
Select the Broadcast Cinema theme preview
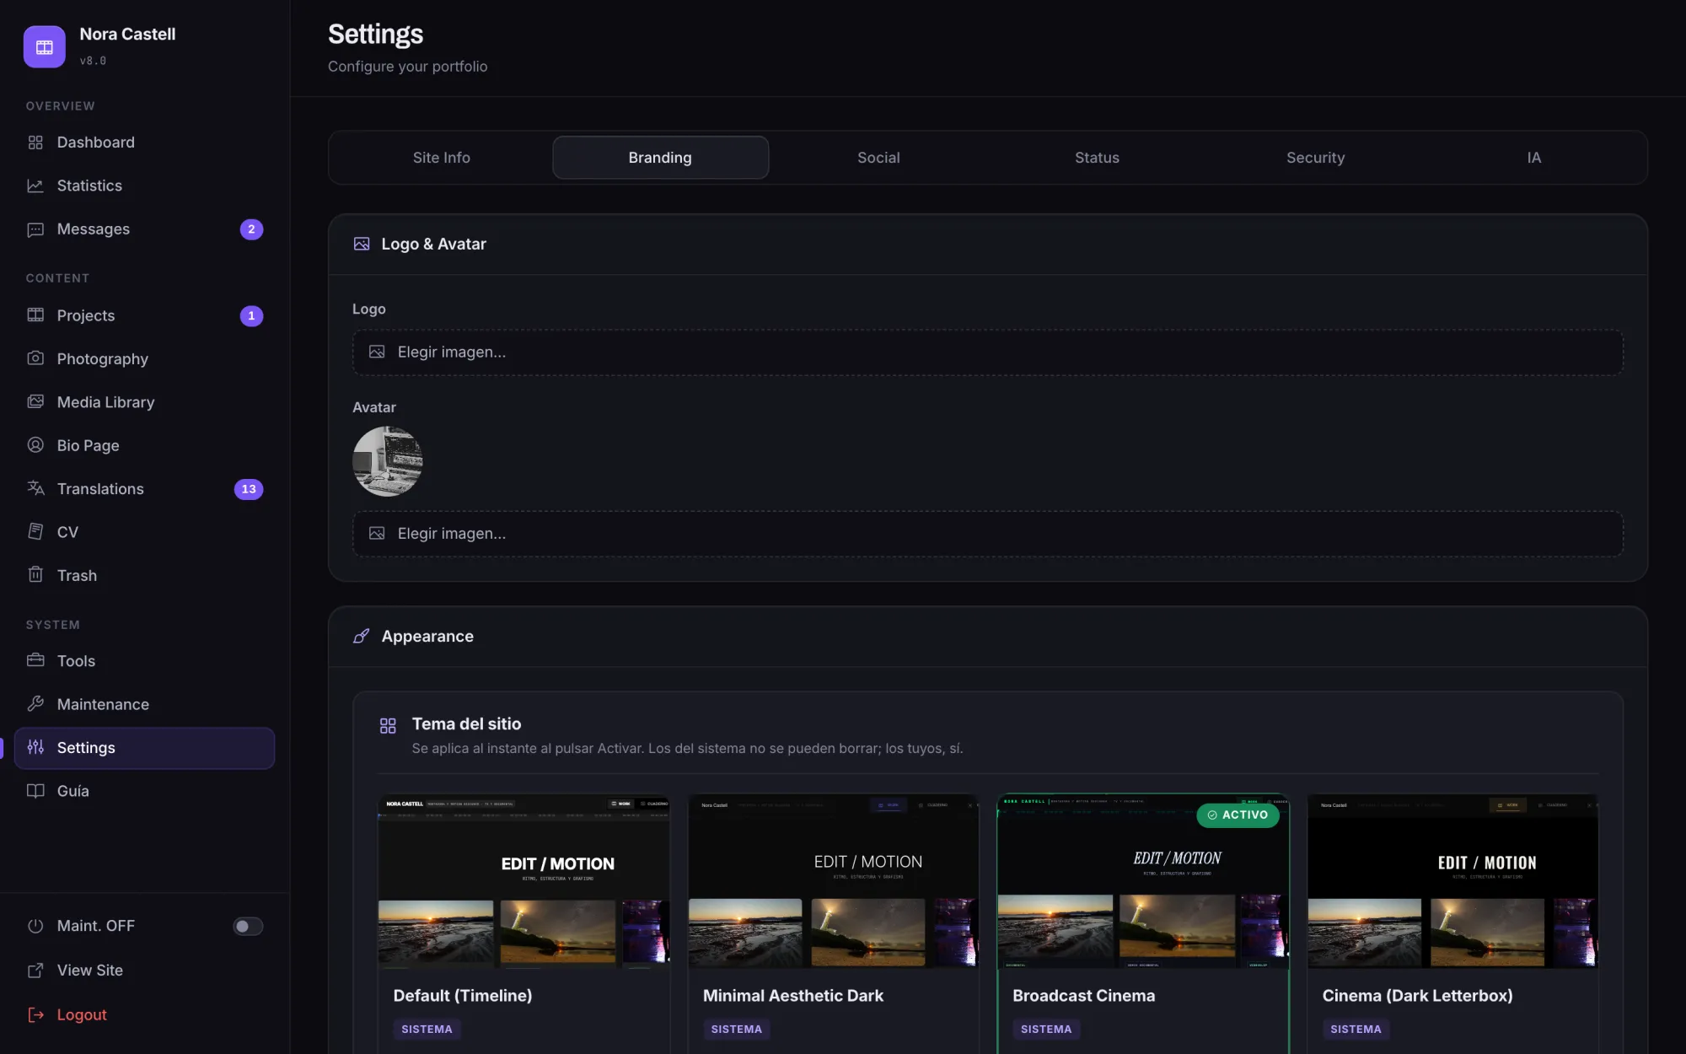point(1143,881)
